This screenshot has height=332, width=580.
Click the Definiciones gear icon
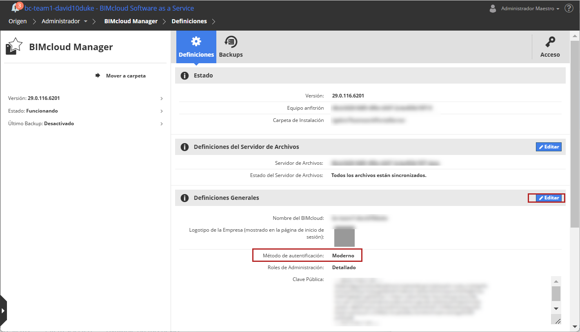tap(196, 41)
